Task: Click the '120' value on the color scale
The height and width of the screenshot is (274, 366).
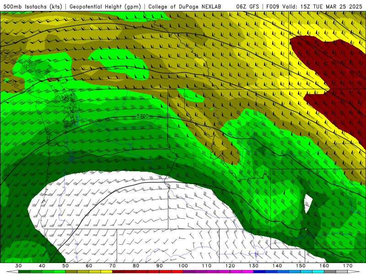Action: click(x=230, y=266)
